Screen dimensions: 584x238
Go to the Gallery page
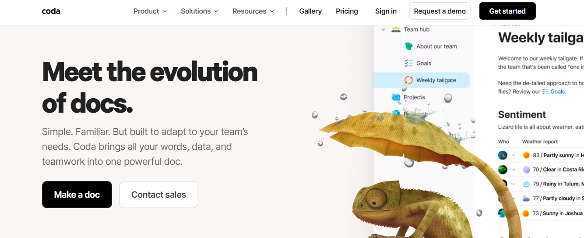click(x=310, y=11)
